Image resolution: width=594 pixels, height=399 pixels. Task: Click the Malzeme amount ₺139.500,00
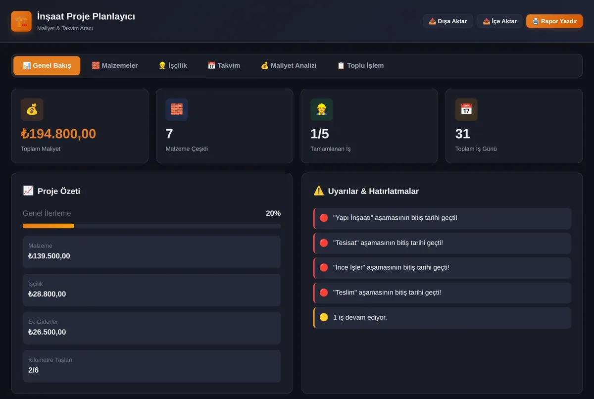[49, 256]
